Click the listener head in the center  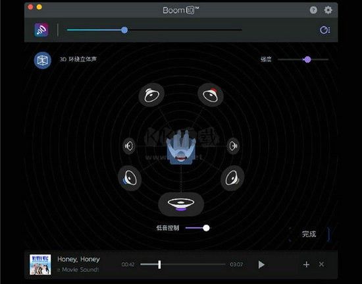click(181, 148)
